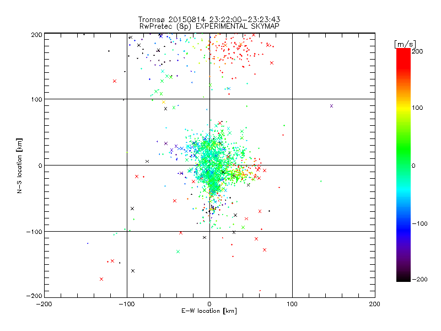Click the 200 tick on the N-S axis

tap(36, 35)
